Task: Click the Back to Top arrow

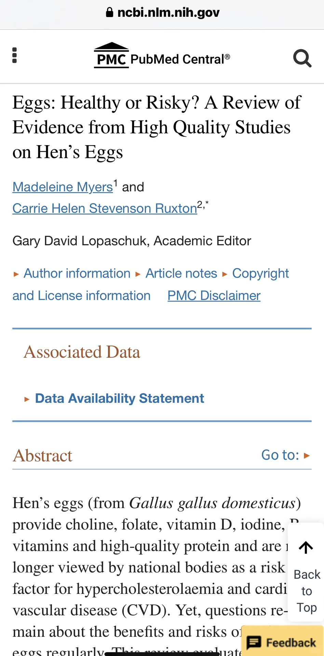Action: pos(306,548)
